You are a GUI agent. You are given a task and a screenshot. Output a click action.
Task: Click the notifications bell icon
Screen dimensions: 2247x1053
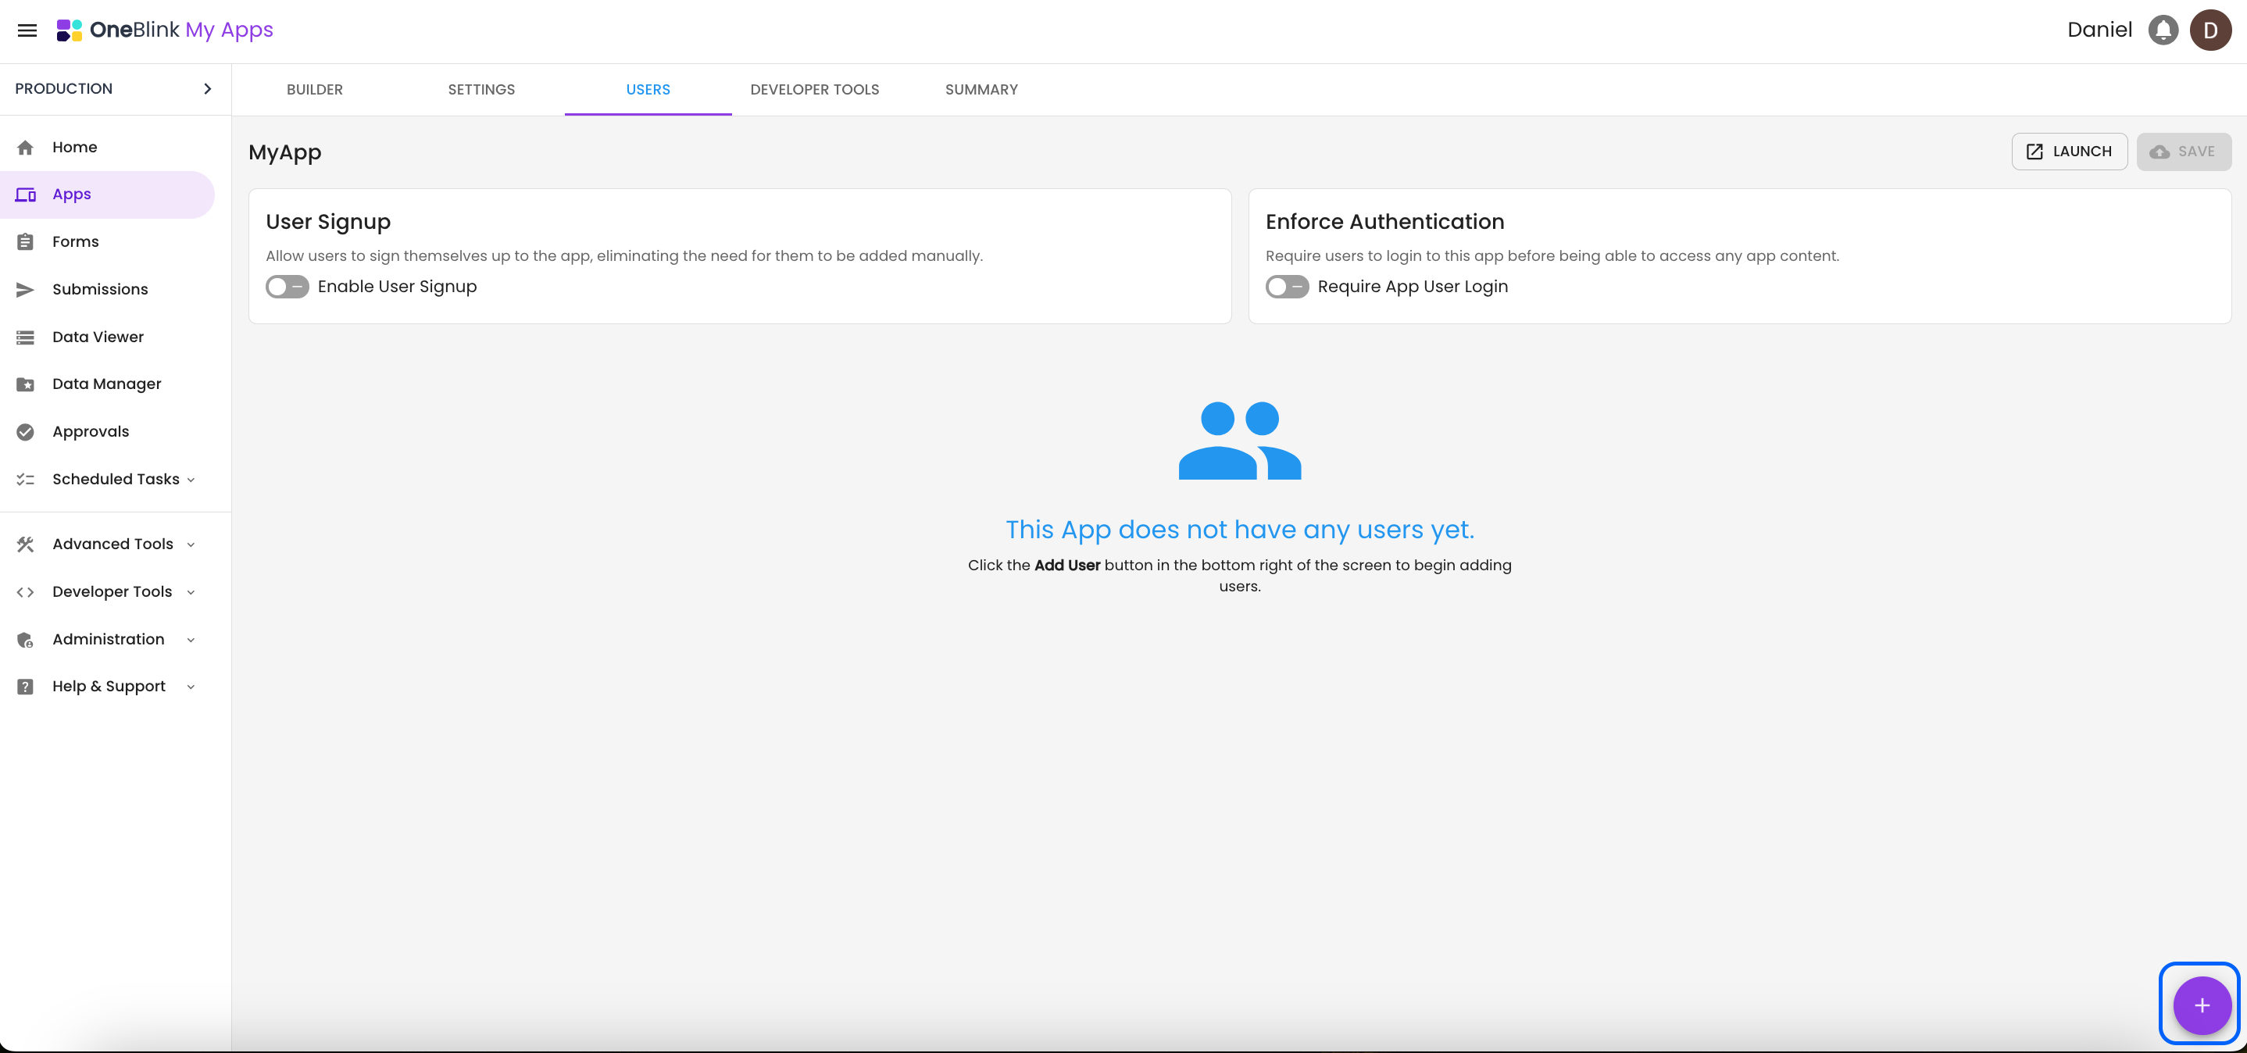point(2163,30)
